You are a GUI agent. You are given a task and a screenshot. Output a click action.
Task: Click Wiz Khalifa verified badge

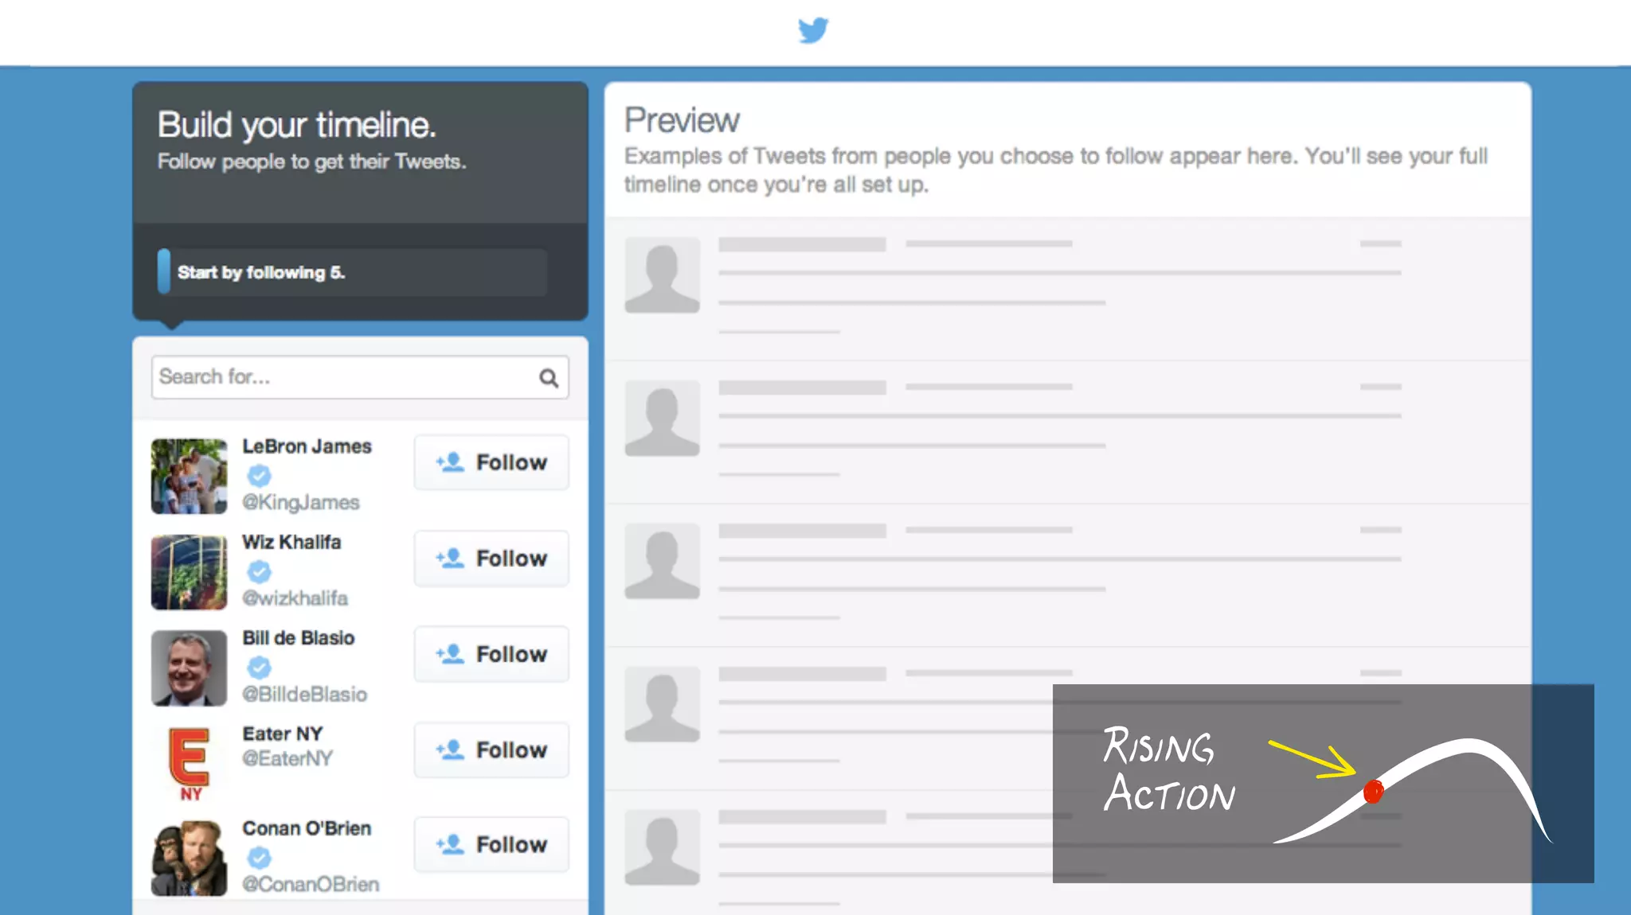pos(259,571)
